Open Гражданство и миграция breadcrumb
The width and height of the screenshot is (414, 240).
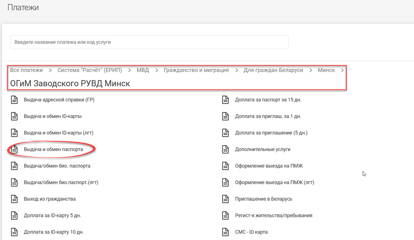(196, 70)
